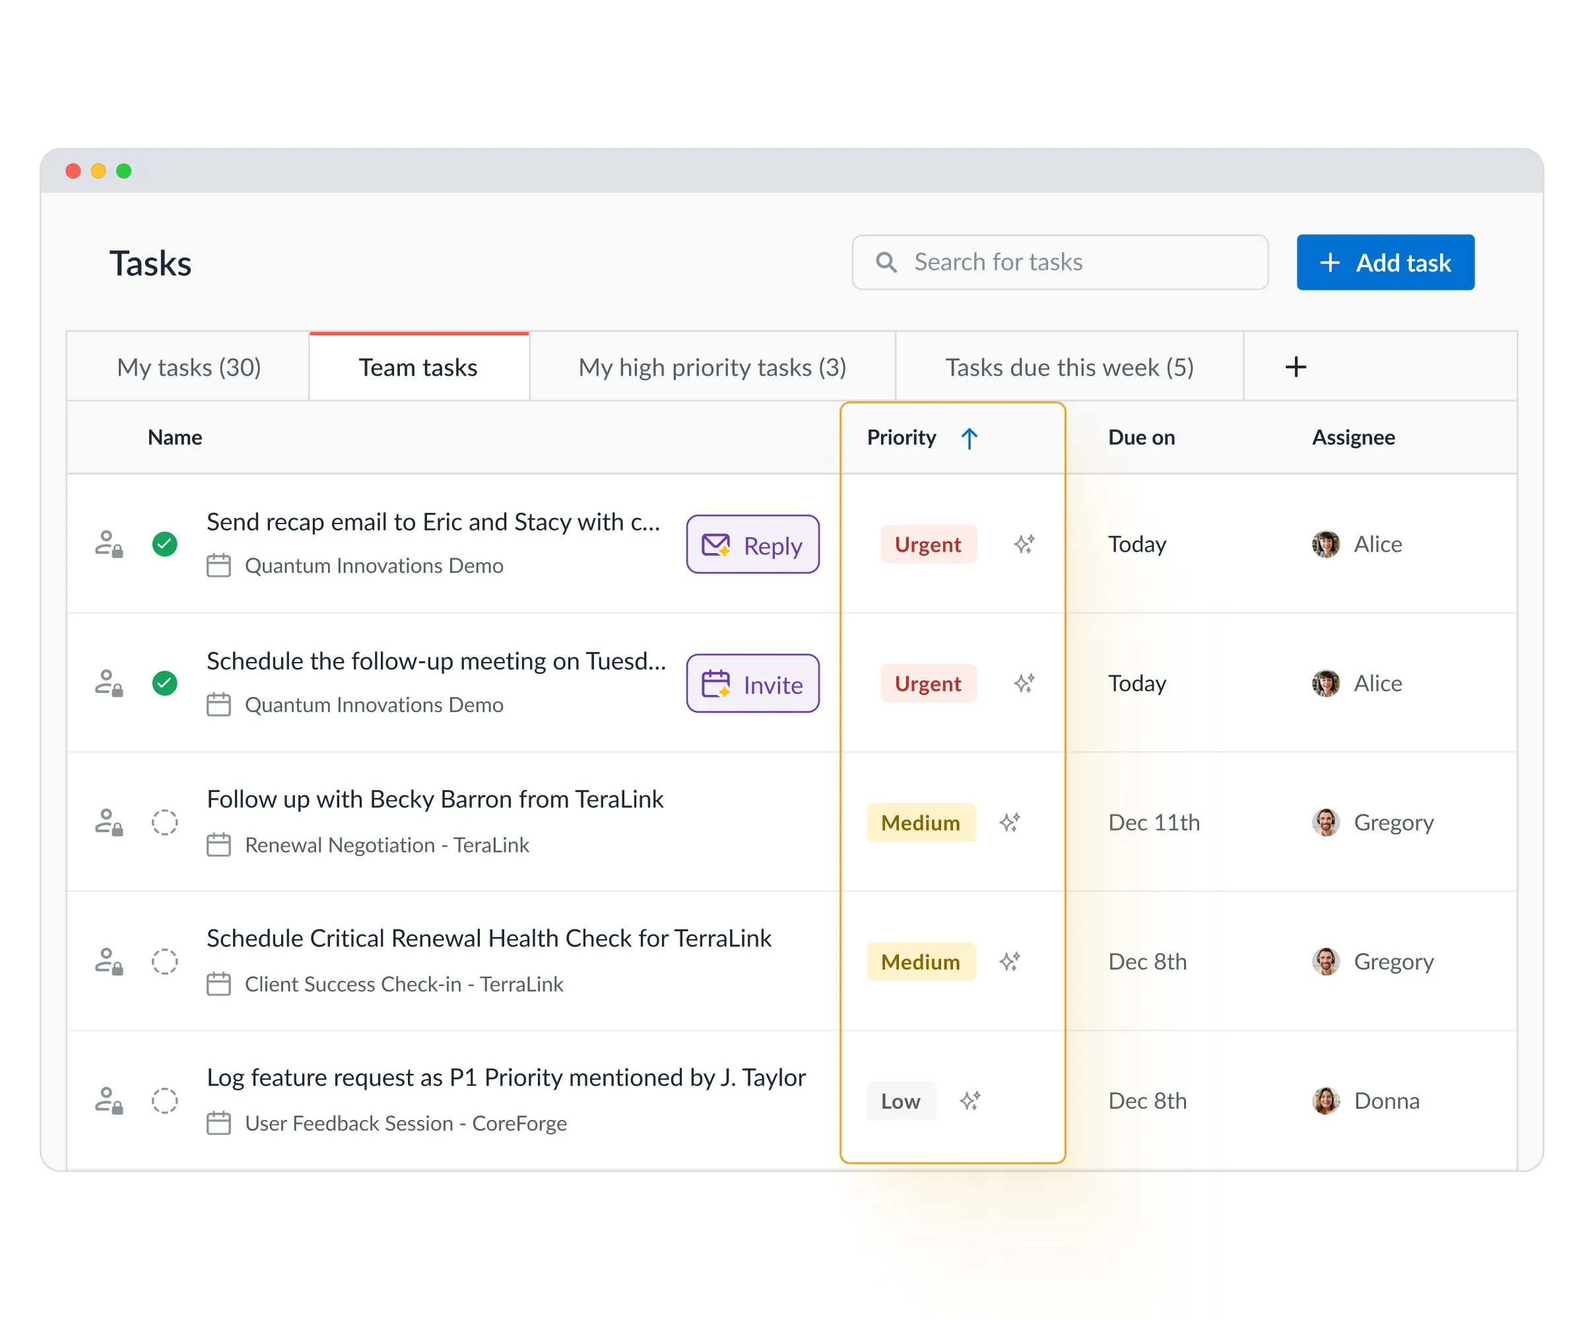Click the private person-lock icon on the TeraLink task
Image resolution: width=1584 pixels, height=1320 pixels.
(110, 822)
